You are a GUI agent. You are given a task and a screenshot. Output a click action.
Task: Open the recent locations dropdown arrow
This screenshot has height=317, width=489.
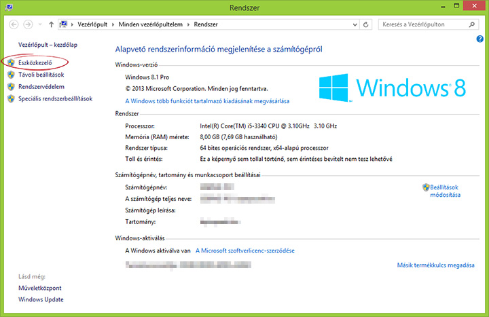tap(39, 24)
